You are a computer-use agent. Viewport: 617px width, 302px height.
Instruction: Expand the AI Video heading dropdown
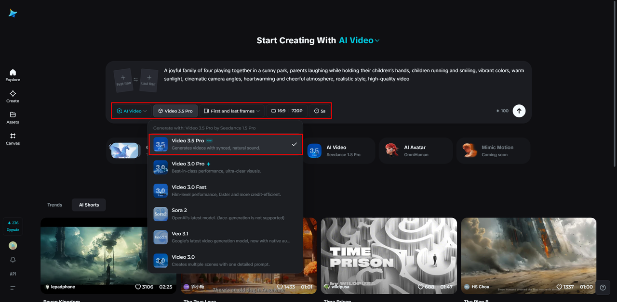click(x=359, y=40)
